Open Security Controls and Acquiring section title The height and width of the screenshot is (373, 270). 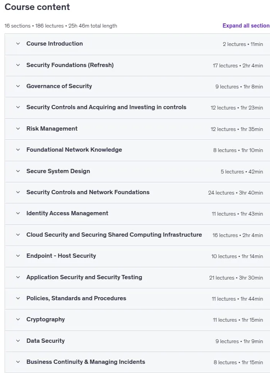[106, 107]
